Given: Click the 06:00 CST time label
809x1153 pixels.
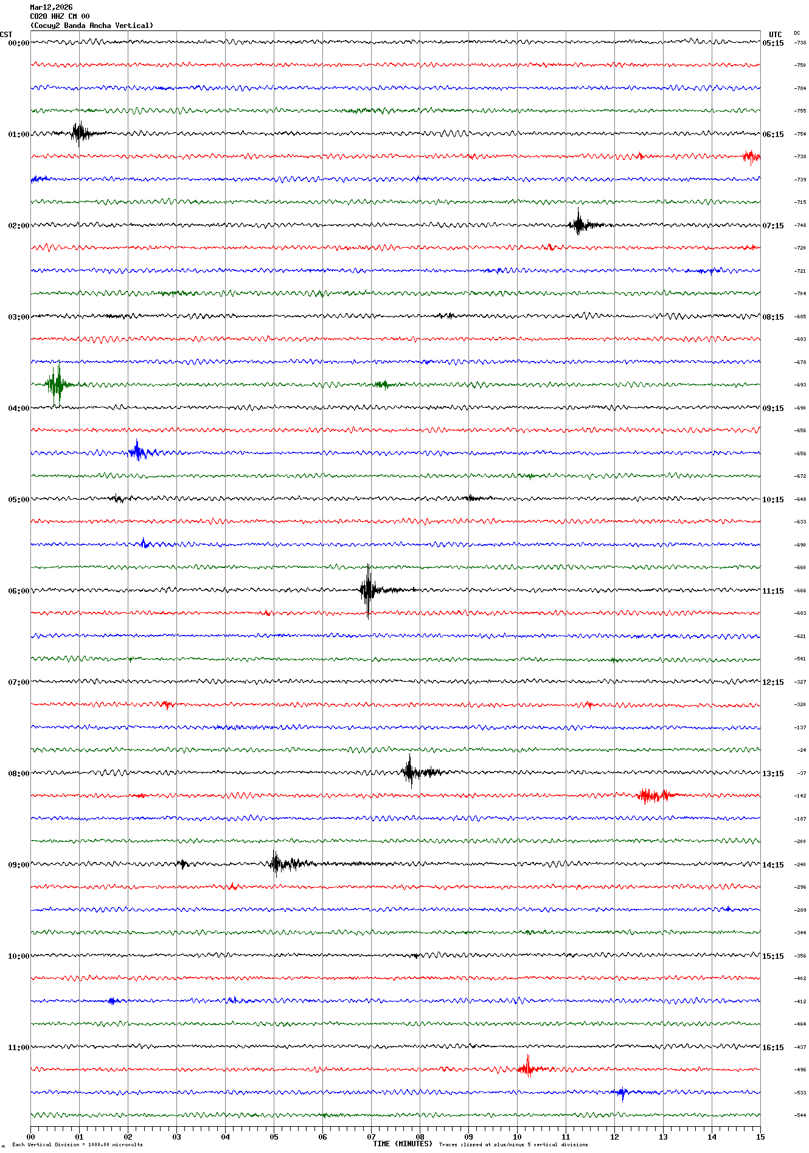Looking at the screenshot, I should [x=18, y=591].
